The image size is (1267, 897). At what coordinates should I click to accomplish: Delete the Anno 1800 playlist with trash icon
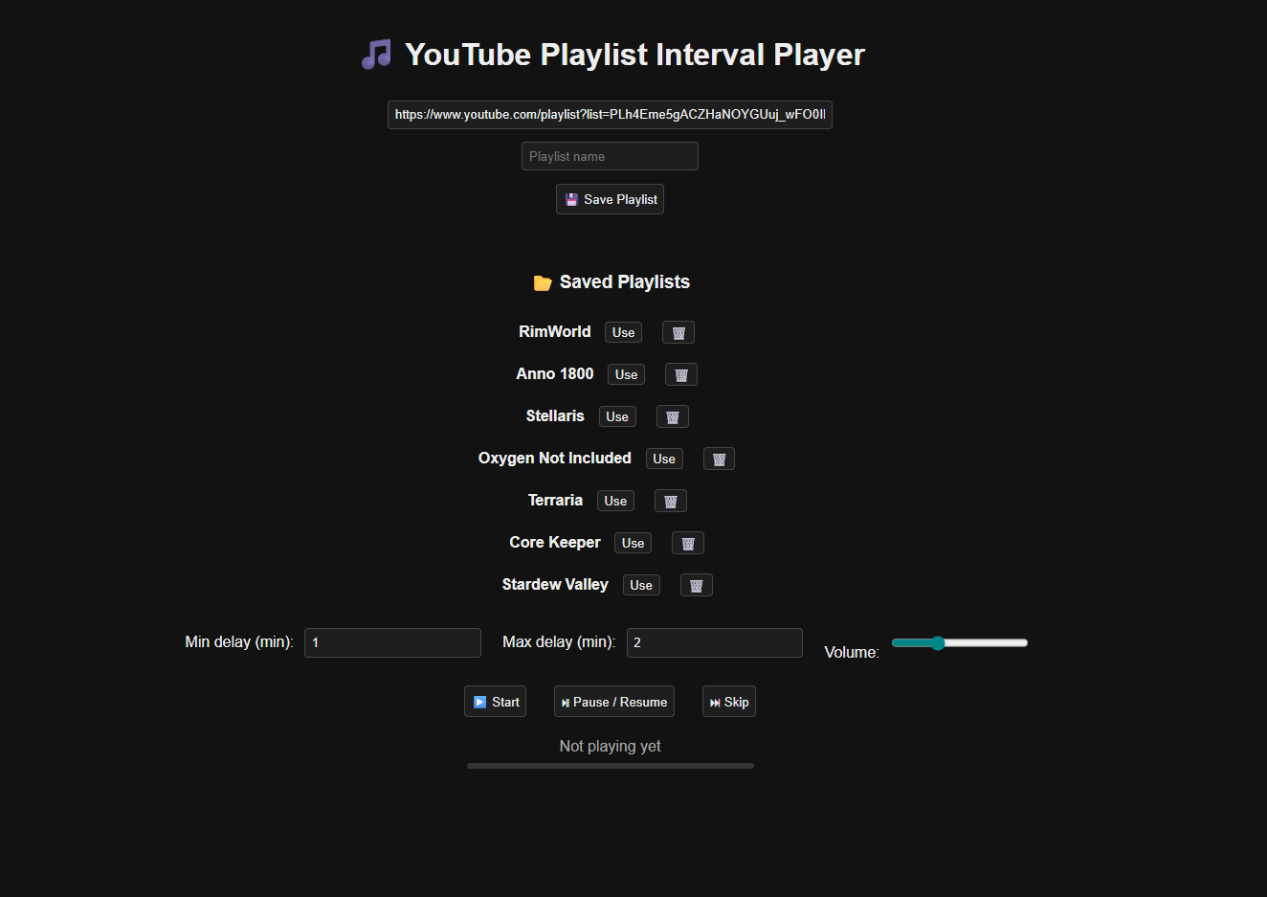[x=681, y=374]
